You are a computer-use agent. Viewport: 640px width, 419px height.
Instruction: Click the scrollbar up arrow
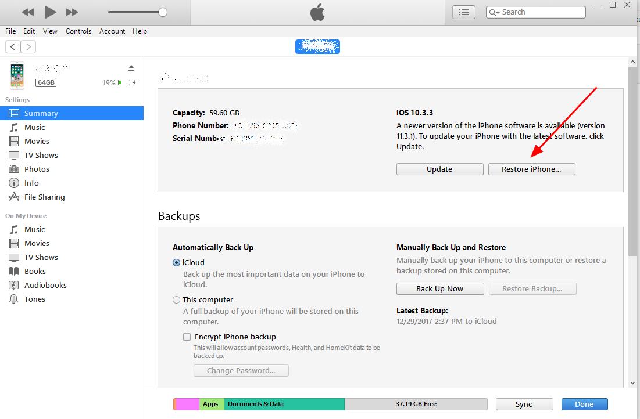tap(632, 62)
